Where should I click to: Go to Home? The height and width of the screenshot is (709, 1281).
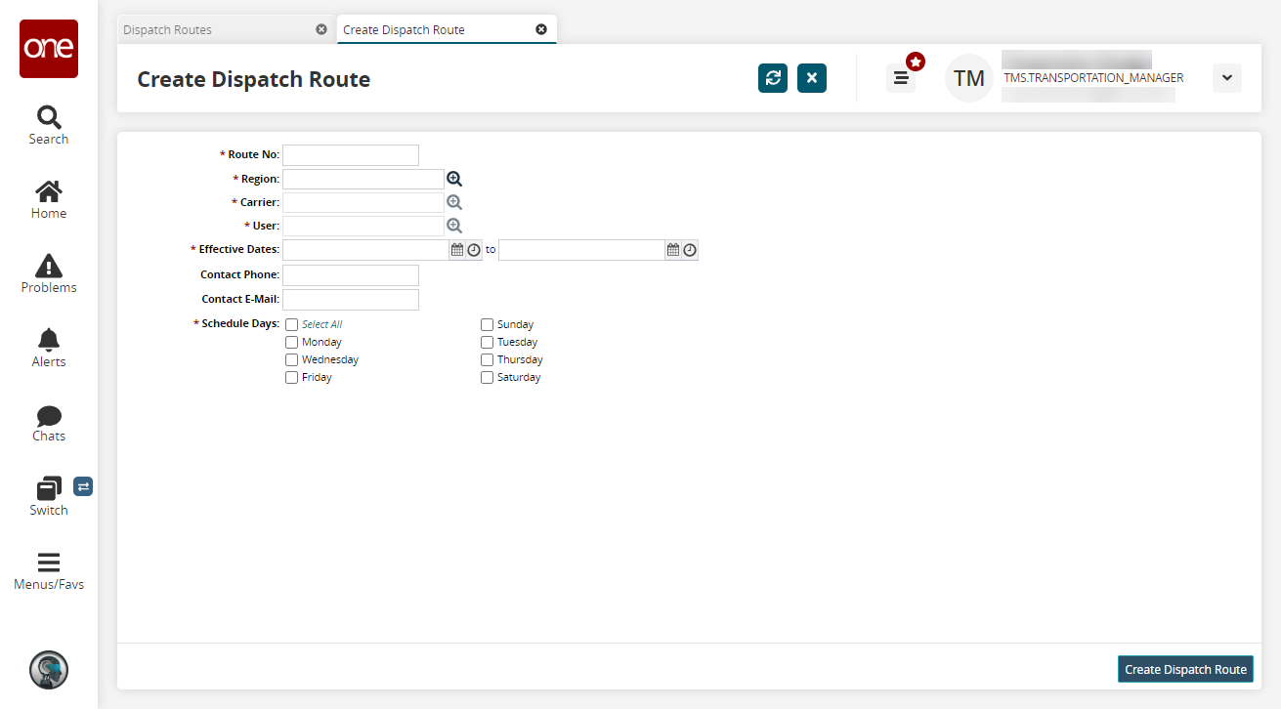49,199
